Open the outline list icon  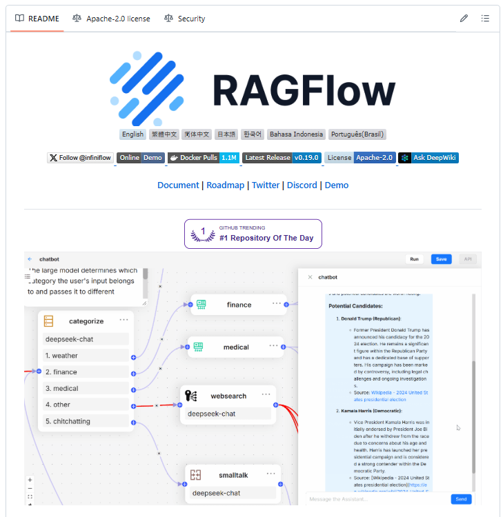pos(485,19)
